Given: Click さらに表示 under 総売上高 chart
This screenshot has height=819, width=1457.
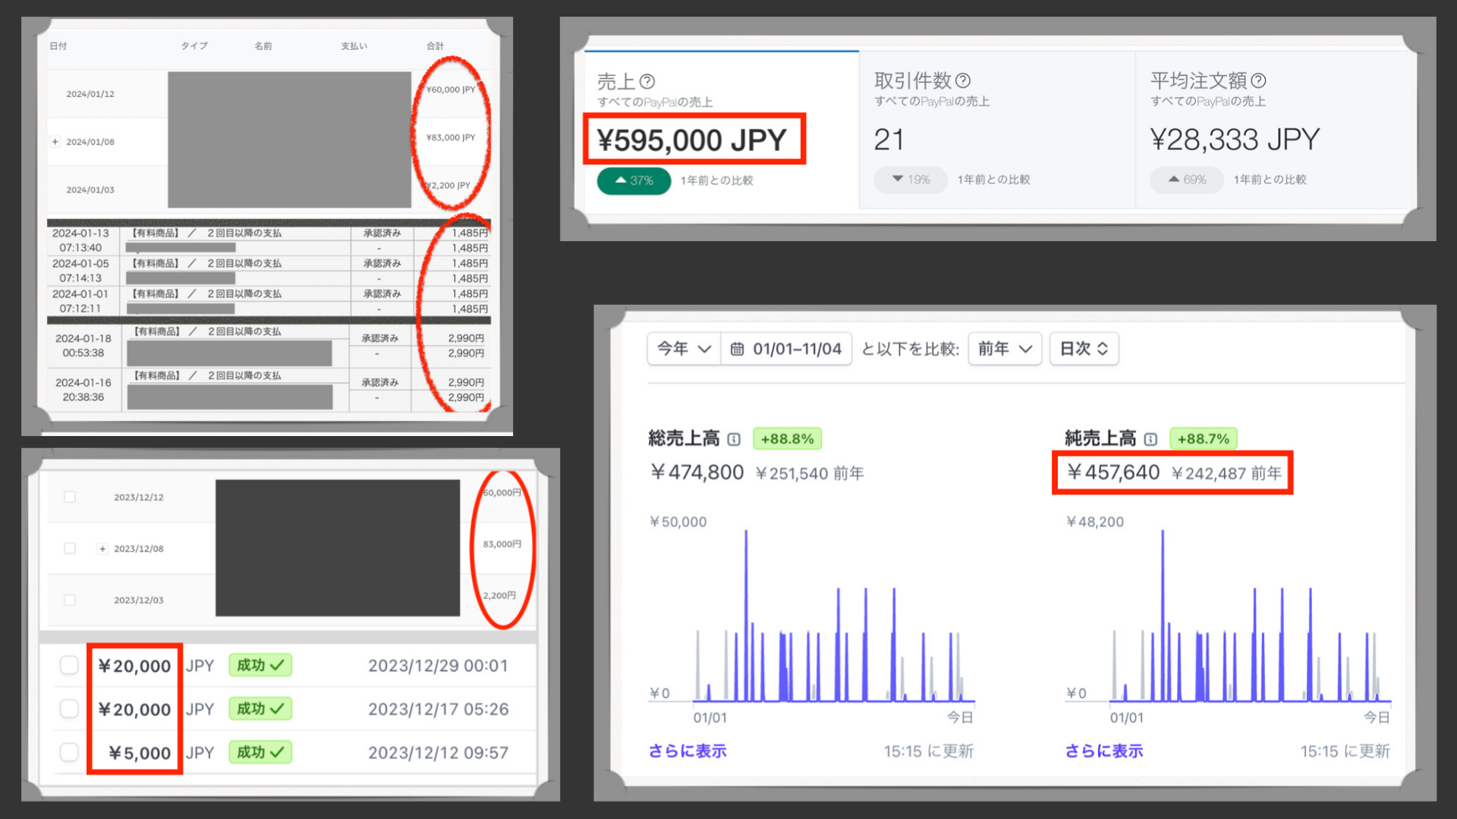Looking at the screenshot, I should pos(688,751).
